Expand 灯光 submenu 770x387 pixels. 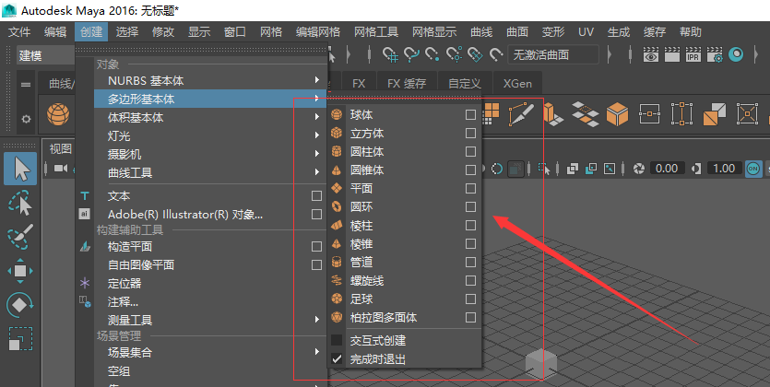tap(210, 135)
